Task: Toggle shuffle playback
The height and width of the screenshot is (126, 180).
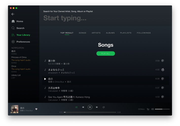Action: pos(76,107)
